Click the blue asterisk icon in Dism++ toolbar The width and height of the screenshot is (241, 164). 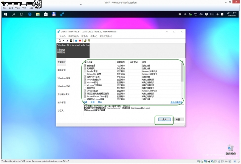76,41
